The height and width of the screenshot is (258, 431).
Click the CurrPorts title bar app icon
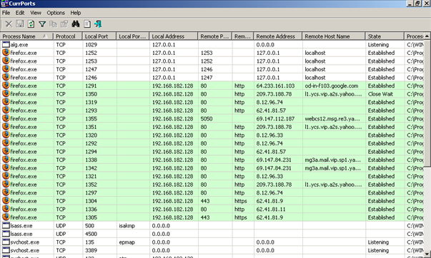pyautogui.click(x=4, y=4)
